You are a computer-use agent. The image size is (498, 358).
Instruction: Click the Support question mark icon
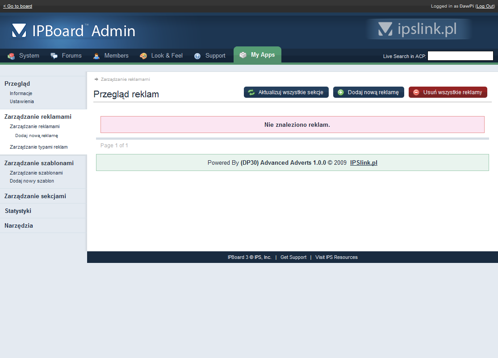point(197,56)
